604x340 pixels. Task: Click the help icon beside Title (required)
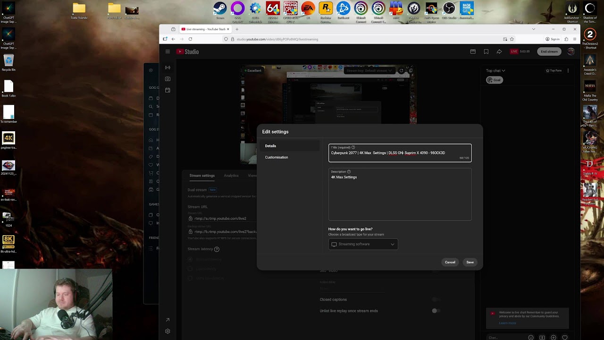point(353,147)
